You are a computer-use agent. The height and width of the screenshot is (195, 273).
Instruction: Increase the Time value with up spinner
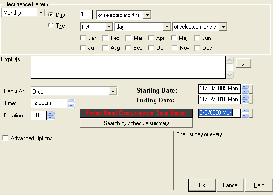(71, 101)
